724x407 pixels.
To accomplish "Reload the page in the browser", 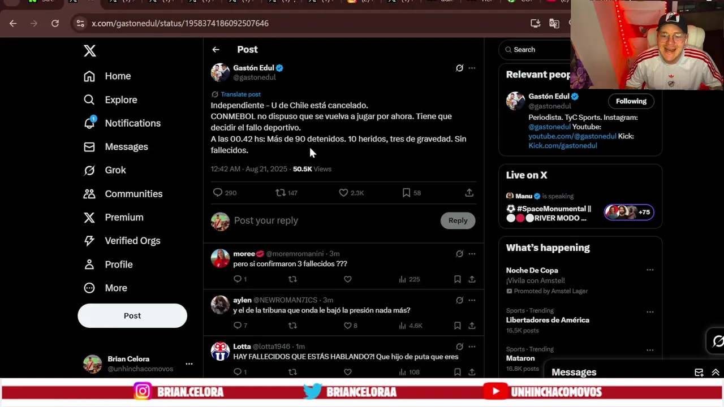I will pos(55,23).
